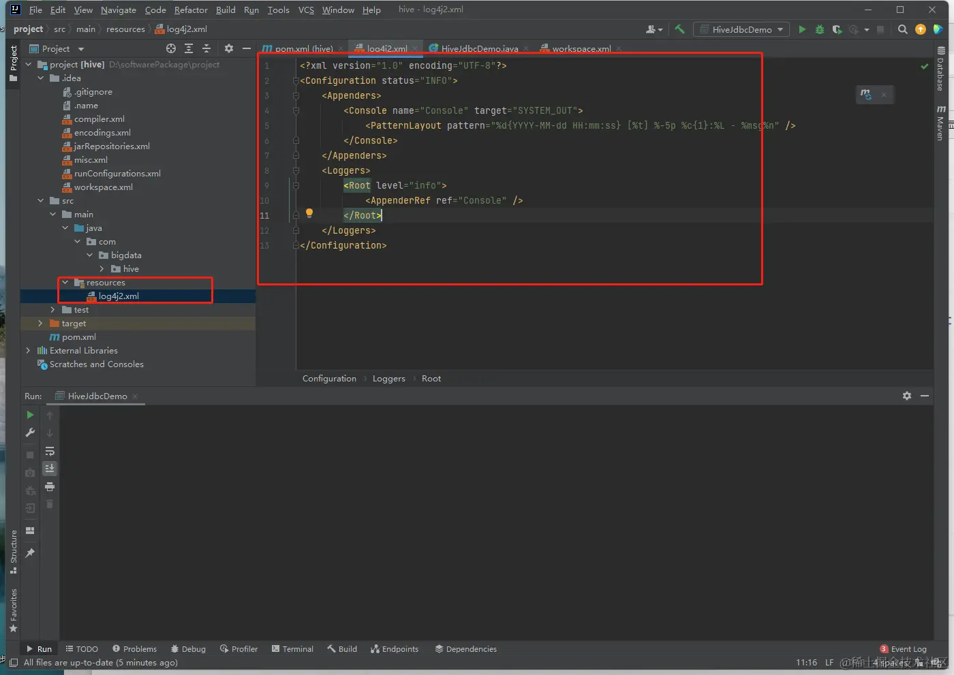The height and width of the screenshot is (675, 954).
Task: Click the Maven reload floating icon in editor
Action: pyautogui.click(x=866, y=95)
